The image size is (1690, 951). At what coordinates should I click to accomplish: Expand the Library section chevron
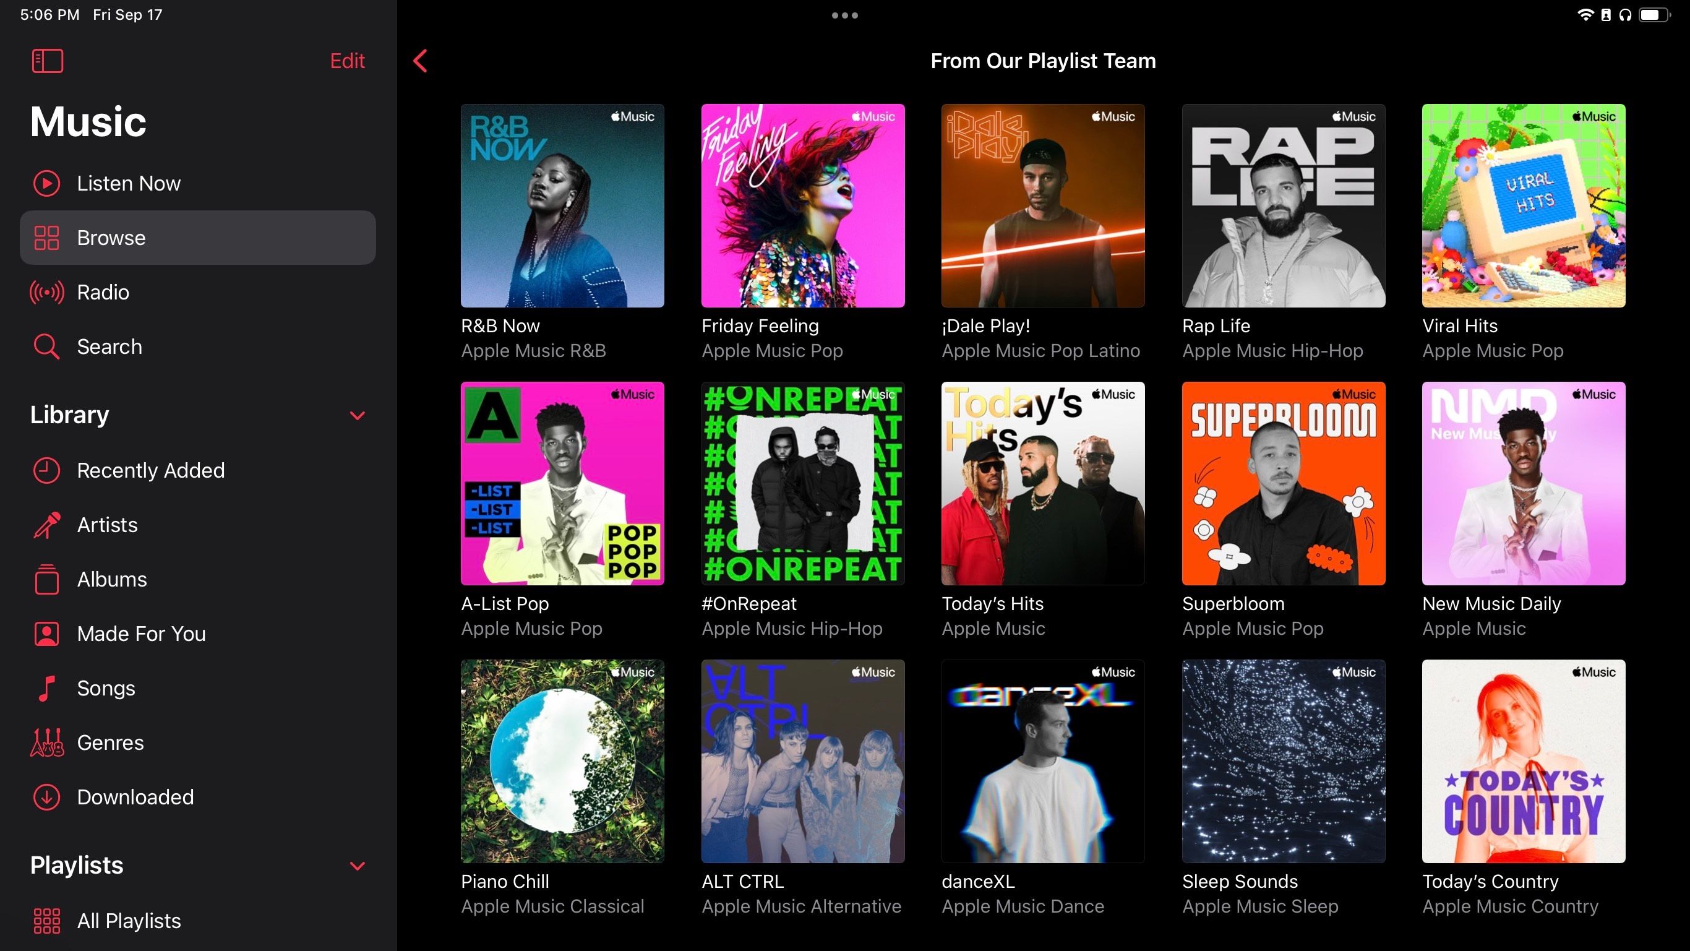pos(358,415)
